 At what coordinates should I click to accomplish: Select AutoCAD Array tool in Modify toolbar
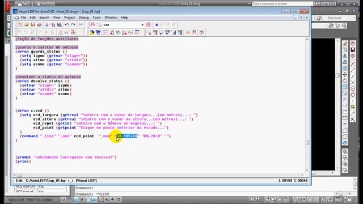pos(345,68)
